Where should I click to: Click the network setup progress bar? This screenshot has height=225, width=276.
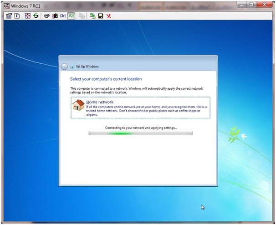tap(140, 133)
